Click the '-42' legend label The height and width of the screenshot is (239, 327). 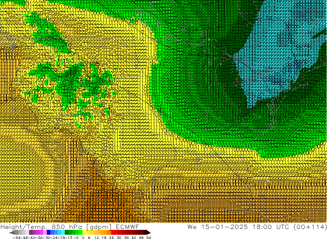pyautogui.click(x=31, y=238)
